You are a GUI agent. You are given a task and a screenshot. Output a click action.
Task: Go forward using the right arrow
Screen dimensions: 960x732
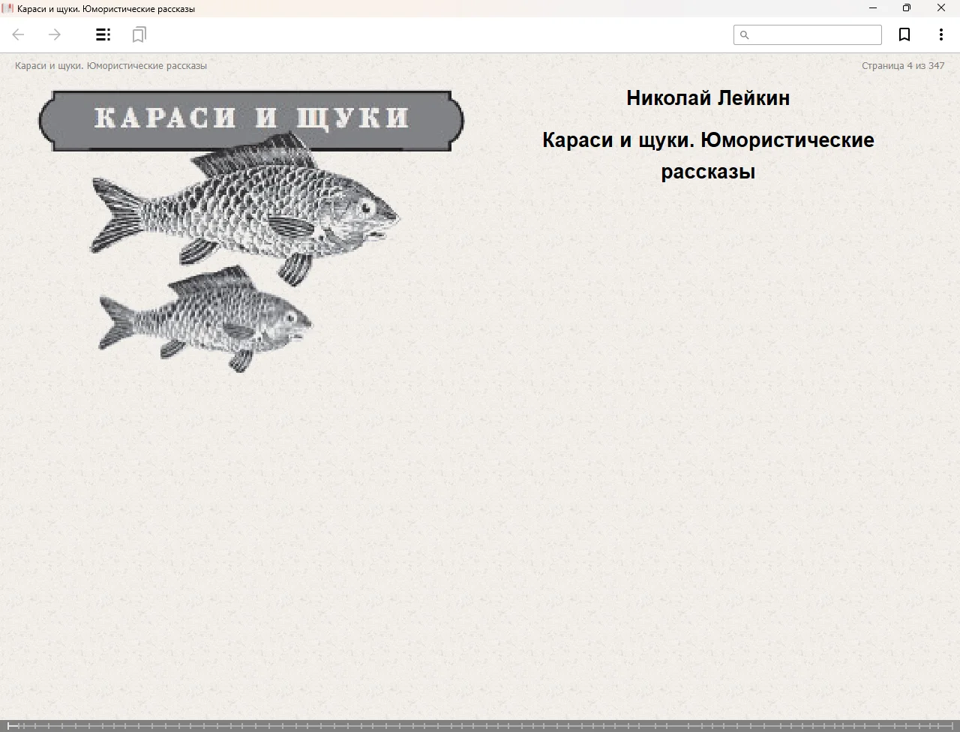55,34
